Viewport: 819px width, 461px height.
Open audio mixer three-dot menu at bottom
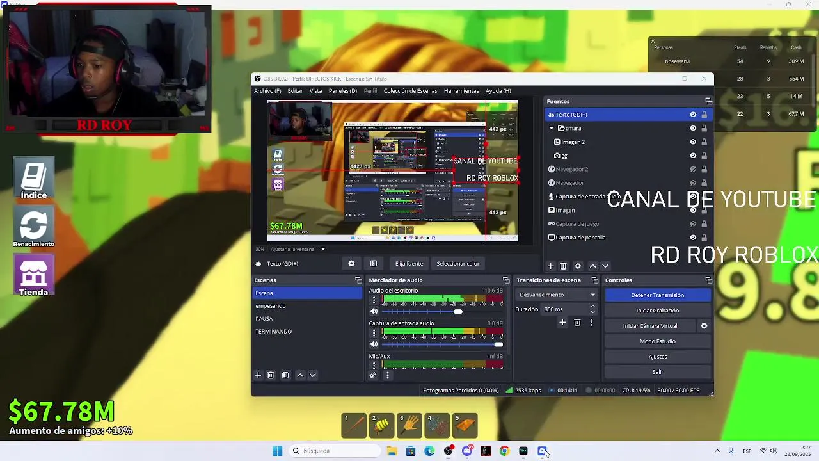(387, 375)
